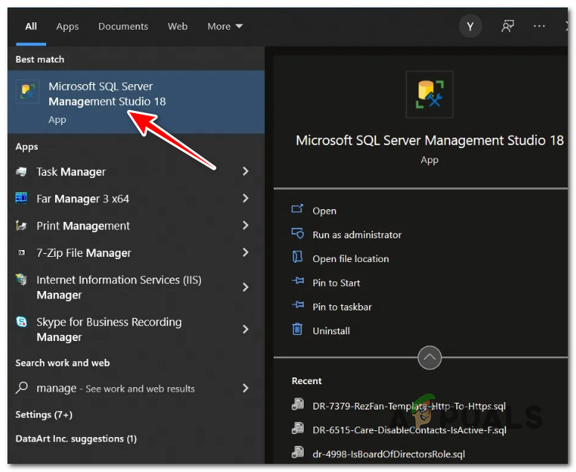Select Far Manager 3 x64 app result
Image resolution: width=576 pixels, height=472 pixels.
136,199
